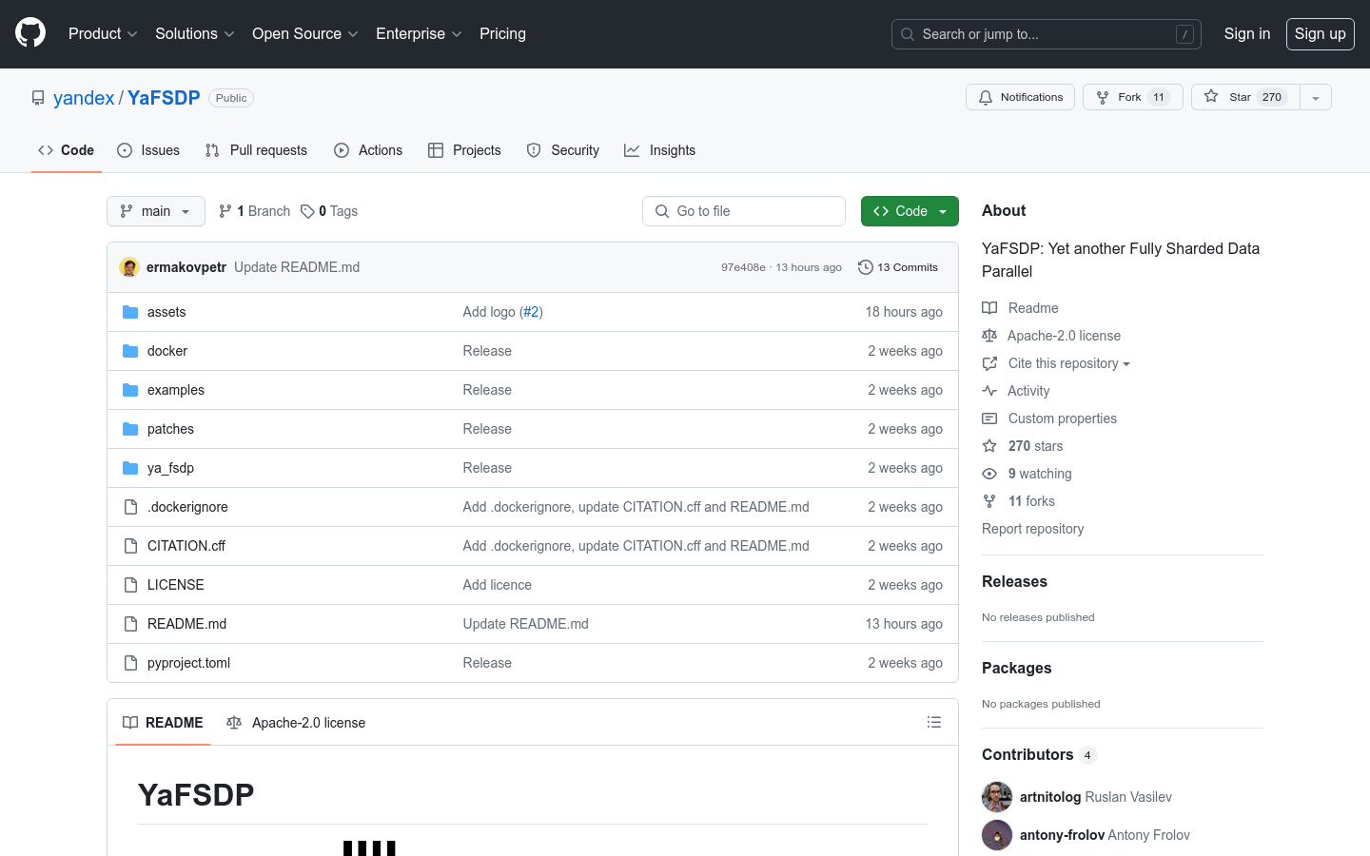Select the Apache-2.0 license README tab
The width and height of the screenshot is (1370, 856).
(x=296, y=723)
